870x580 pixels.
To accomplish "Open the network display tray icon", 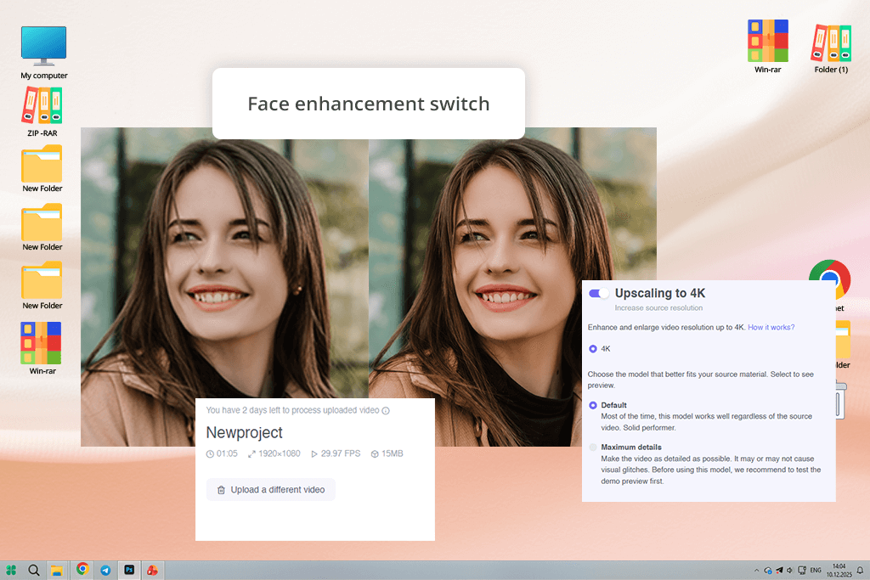I will pos(802,570).
